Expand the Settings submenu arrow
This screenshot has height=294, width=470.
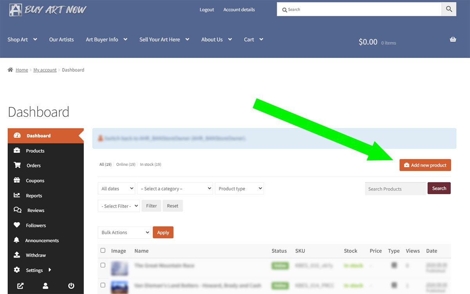click(x=50, y=270)
